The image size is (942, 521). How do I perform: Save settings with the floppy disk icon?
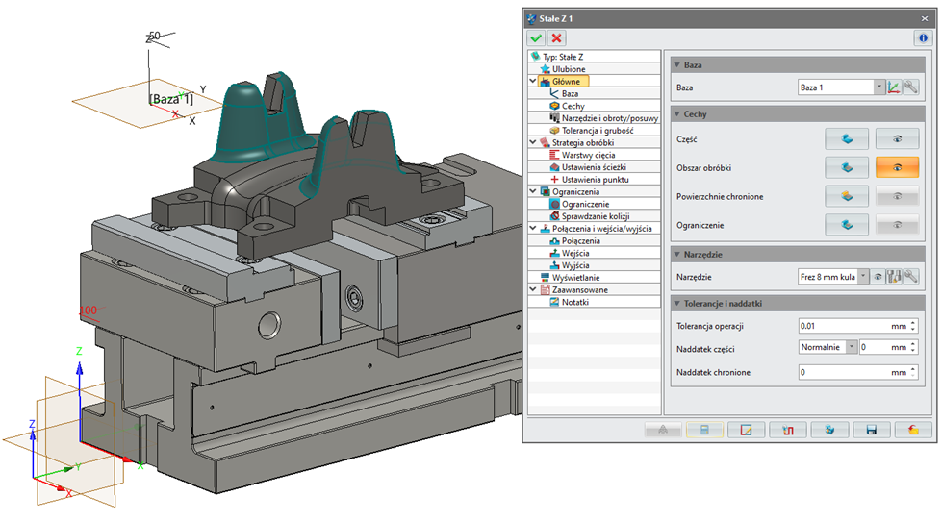(x=871, y=430)
